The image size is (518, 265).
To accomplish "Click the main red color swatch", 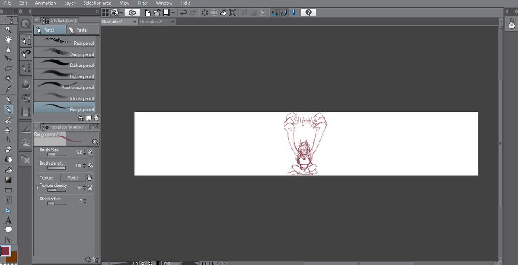I will click(5, 251).
